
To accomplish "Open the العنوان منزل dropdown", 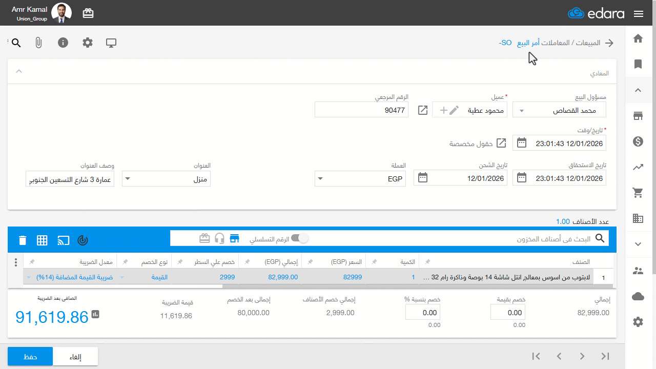I will (166, 178).
